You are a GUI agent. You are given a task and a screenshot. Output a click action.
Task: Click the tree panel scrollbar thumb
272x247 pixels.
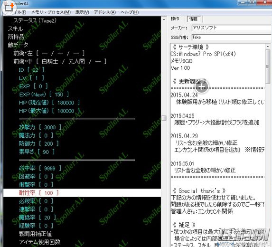coord(164,118)
